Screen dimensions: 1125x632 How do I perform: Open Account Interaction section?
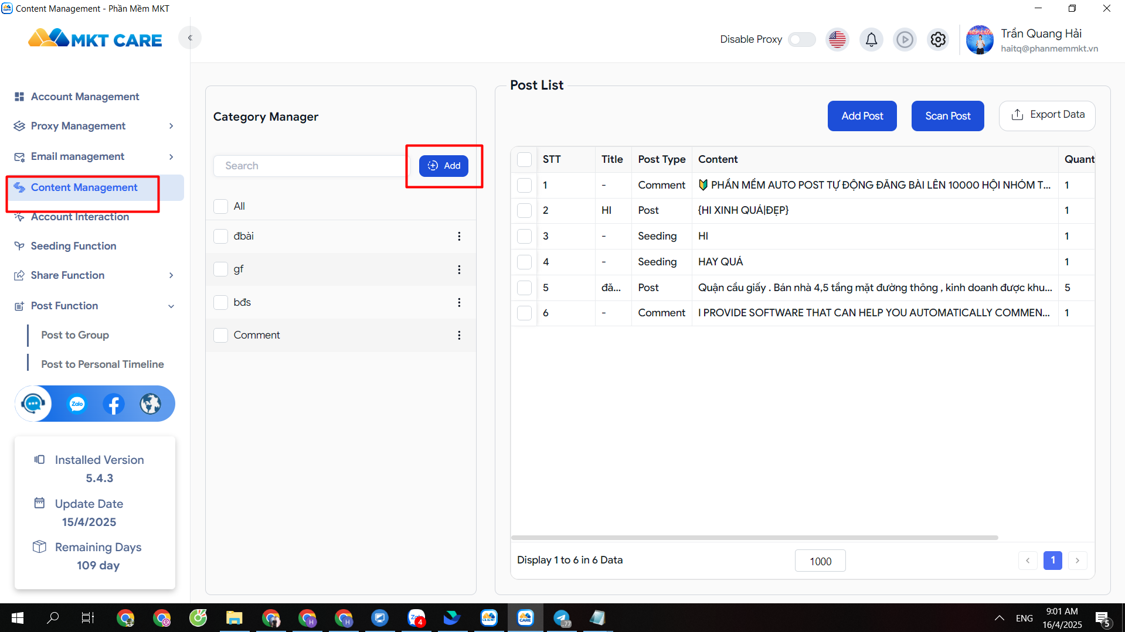(x=80, y=217)
